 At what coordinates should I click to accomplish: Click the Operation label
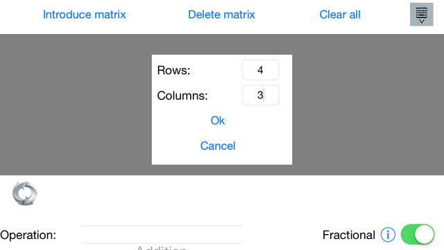coord(28,235)
